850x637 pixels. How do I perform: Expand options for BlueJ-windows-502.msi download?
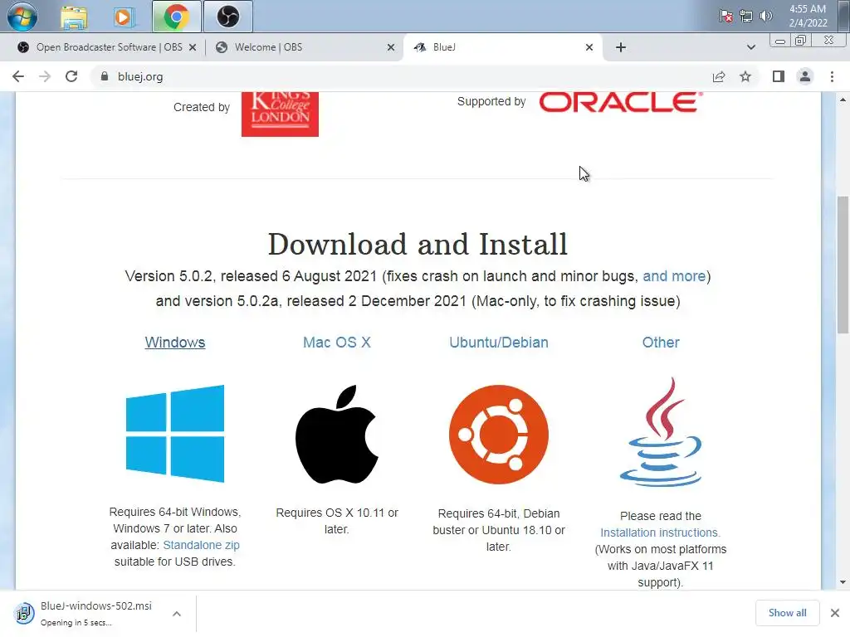(177, 614)
